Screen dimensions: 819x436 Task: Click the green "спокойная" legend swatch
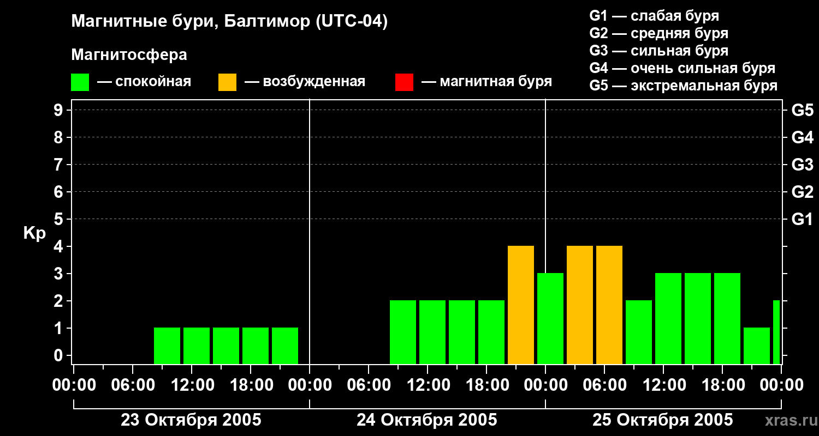click(x=80, y=82)
